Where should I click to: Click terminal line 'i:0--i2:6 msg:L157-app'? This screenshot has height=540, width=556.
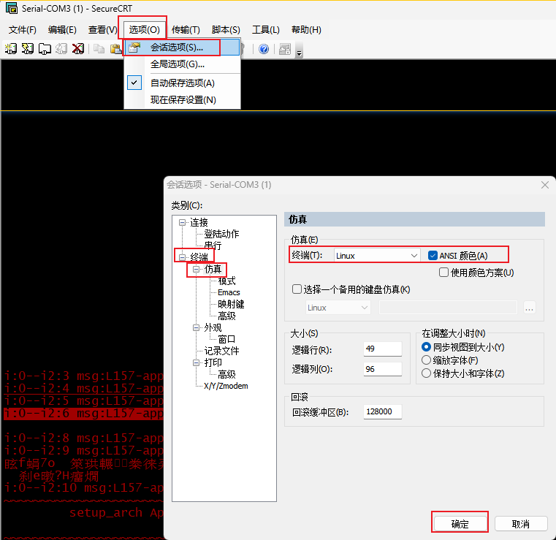84,414
